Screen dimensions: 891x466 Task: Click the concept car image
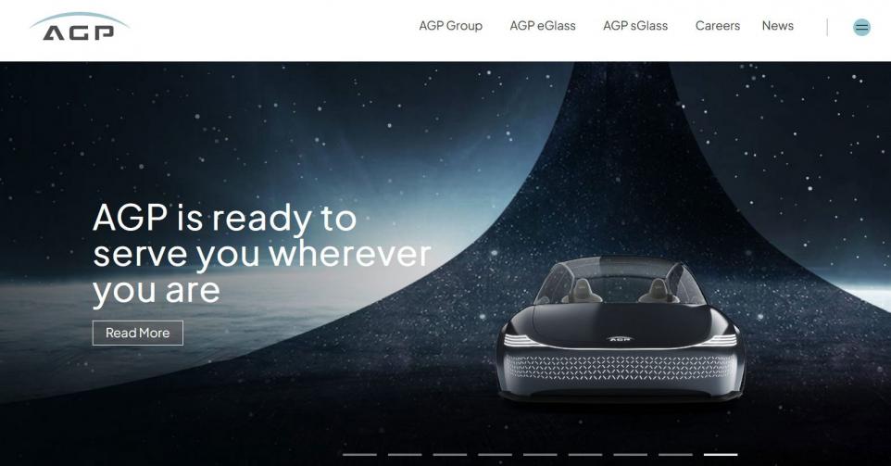(620, 330)
